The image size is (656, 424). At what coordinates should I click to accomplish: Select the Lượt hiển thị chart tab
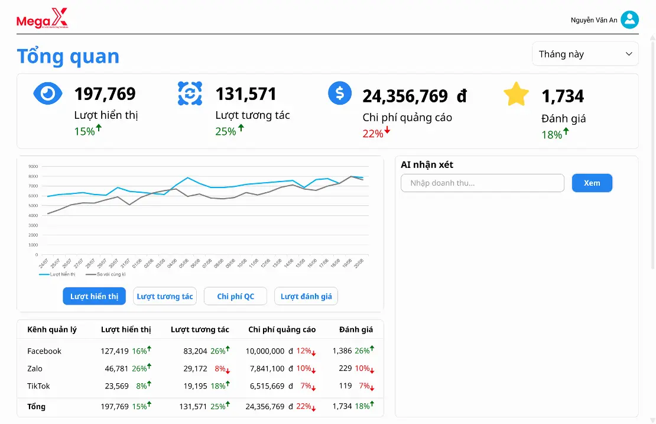coord(95,296)
